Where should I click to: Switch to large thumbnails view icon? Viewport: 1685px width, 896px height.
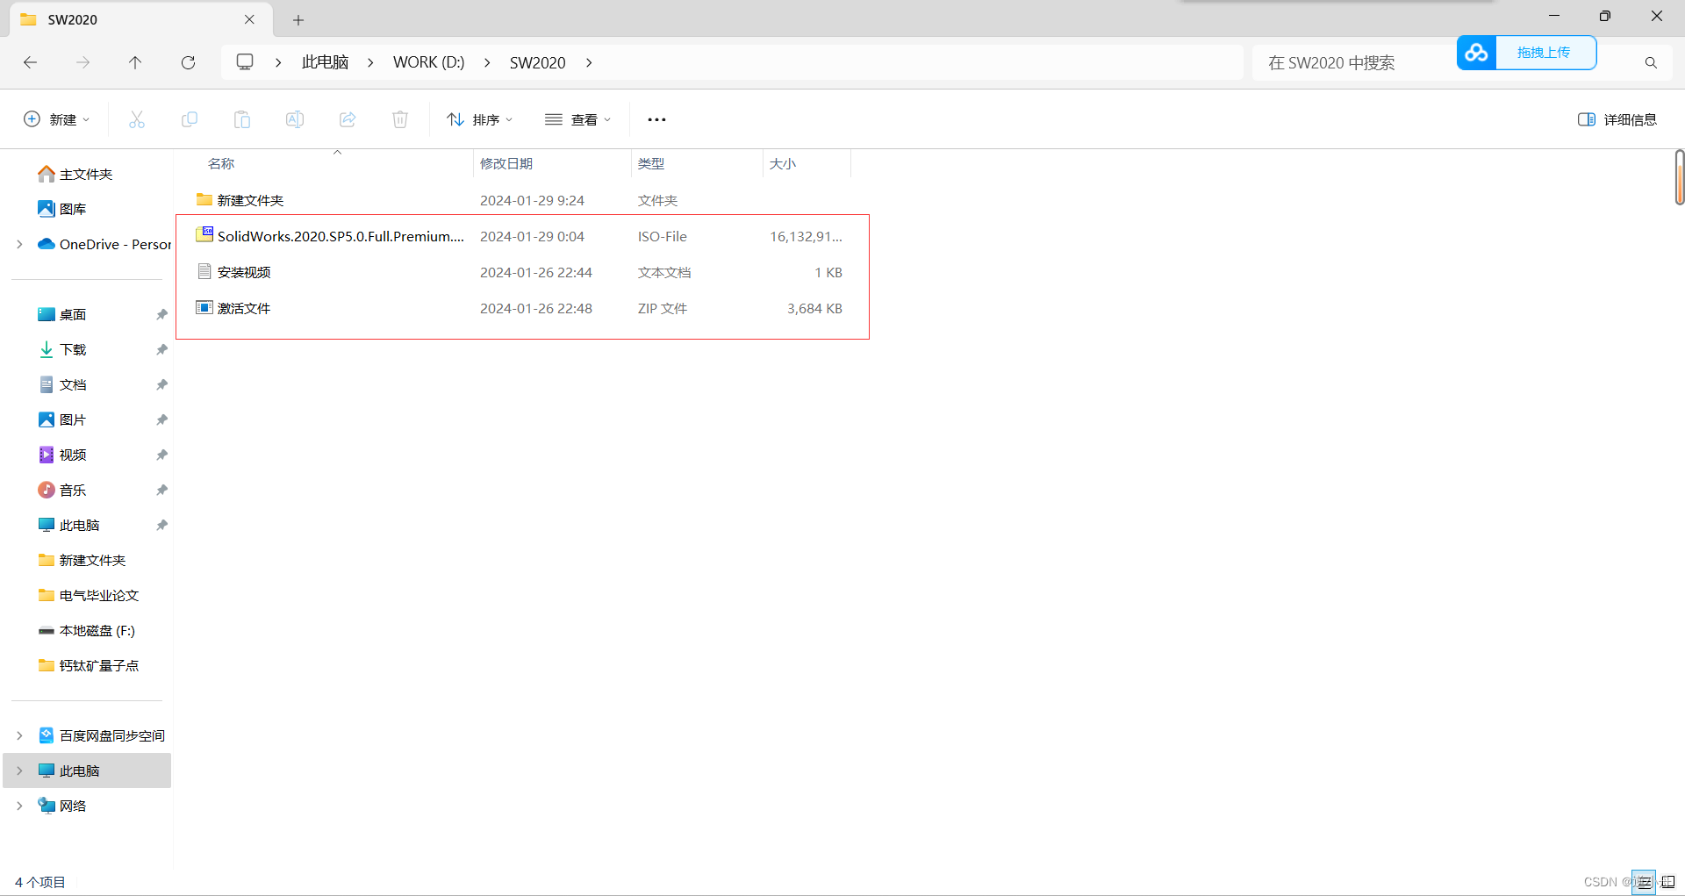click(x=1668, y=882)
